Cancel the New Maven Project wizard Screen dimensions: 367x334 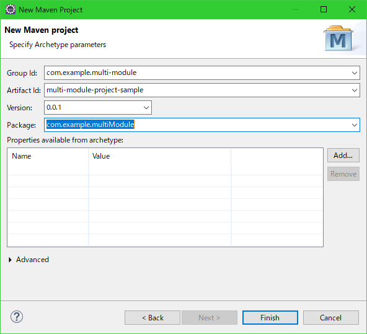(x=330, y=318)
